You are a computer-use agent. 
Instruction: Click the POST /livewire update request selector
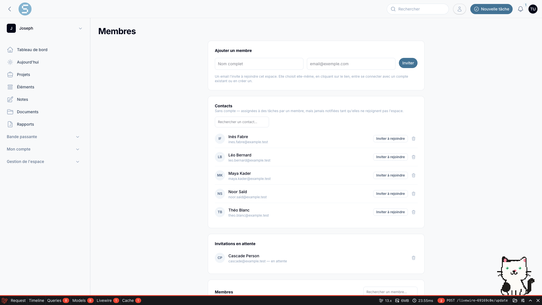pyautogui.click(x=473, y=300)
